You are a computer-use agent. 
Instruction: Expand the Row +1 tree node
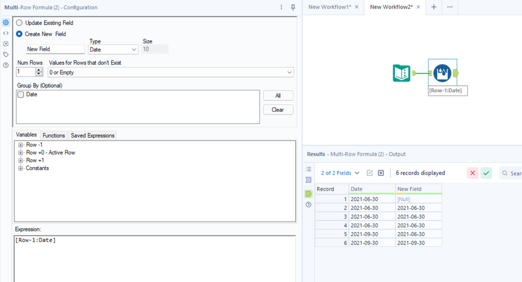click(x=21, y=160)
